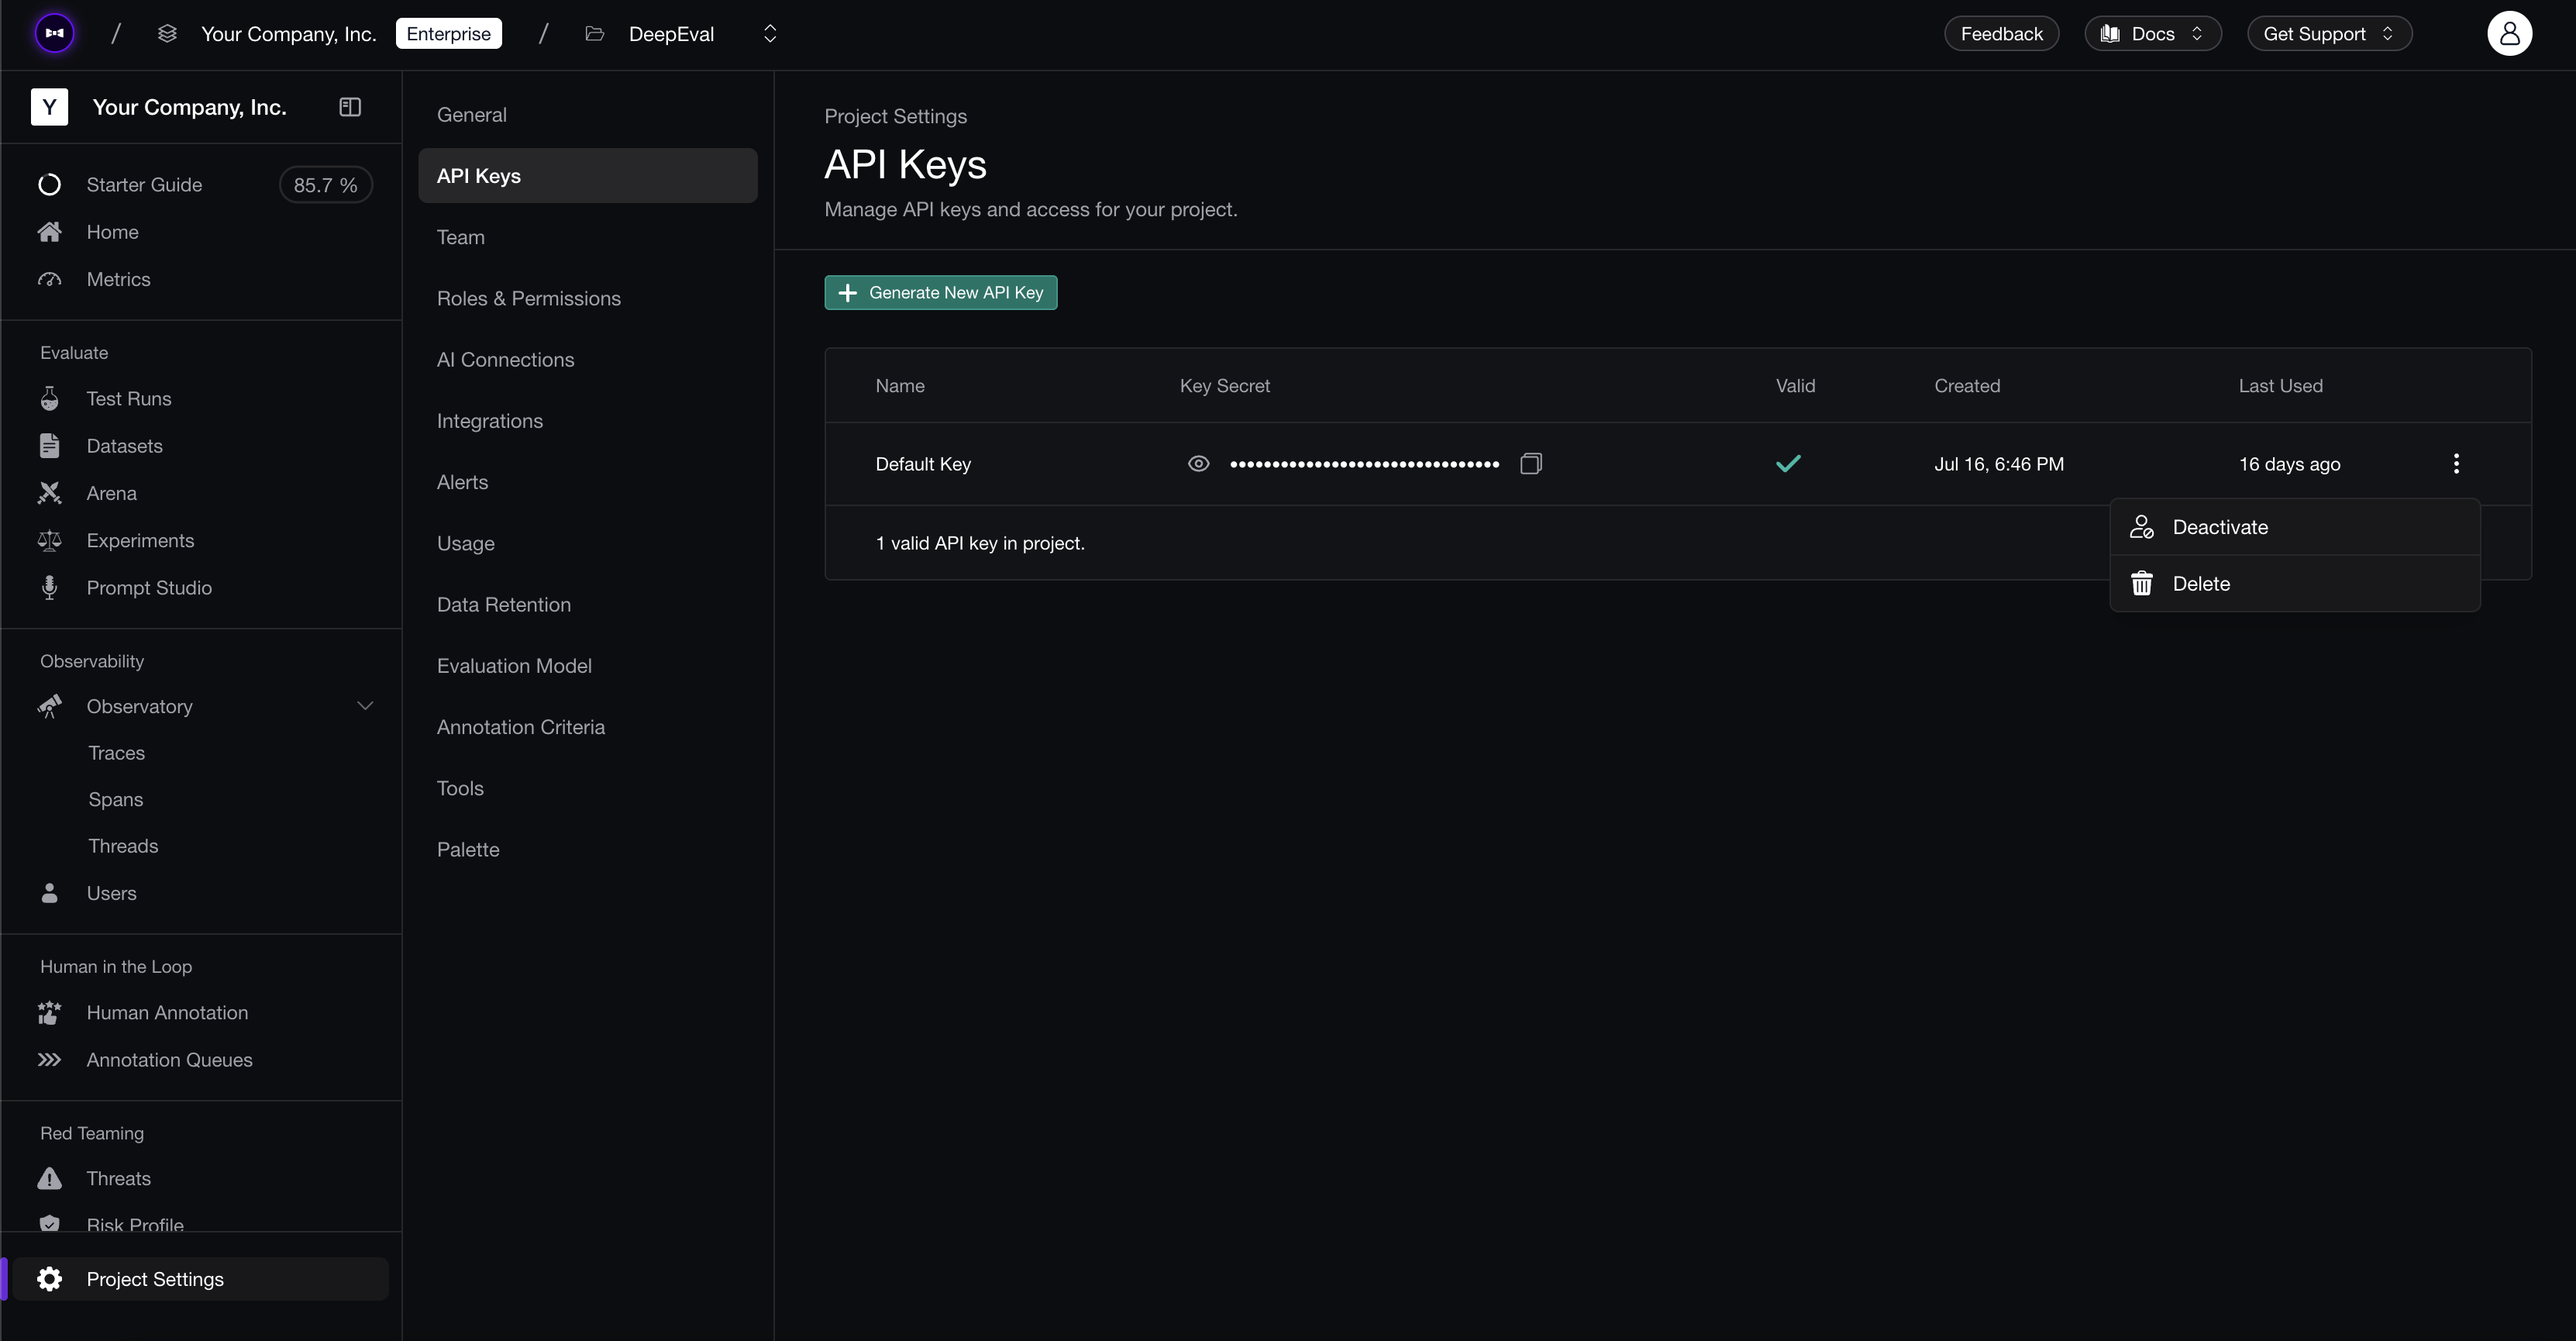Open the Threats red teaming page
Screen dimensions: 2576x1341
118,1178
